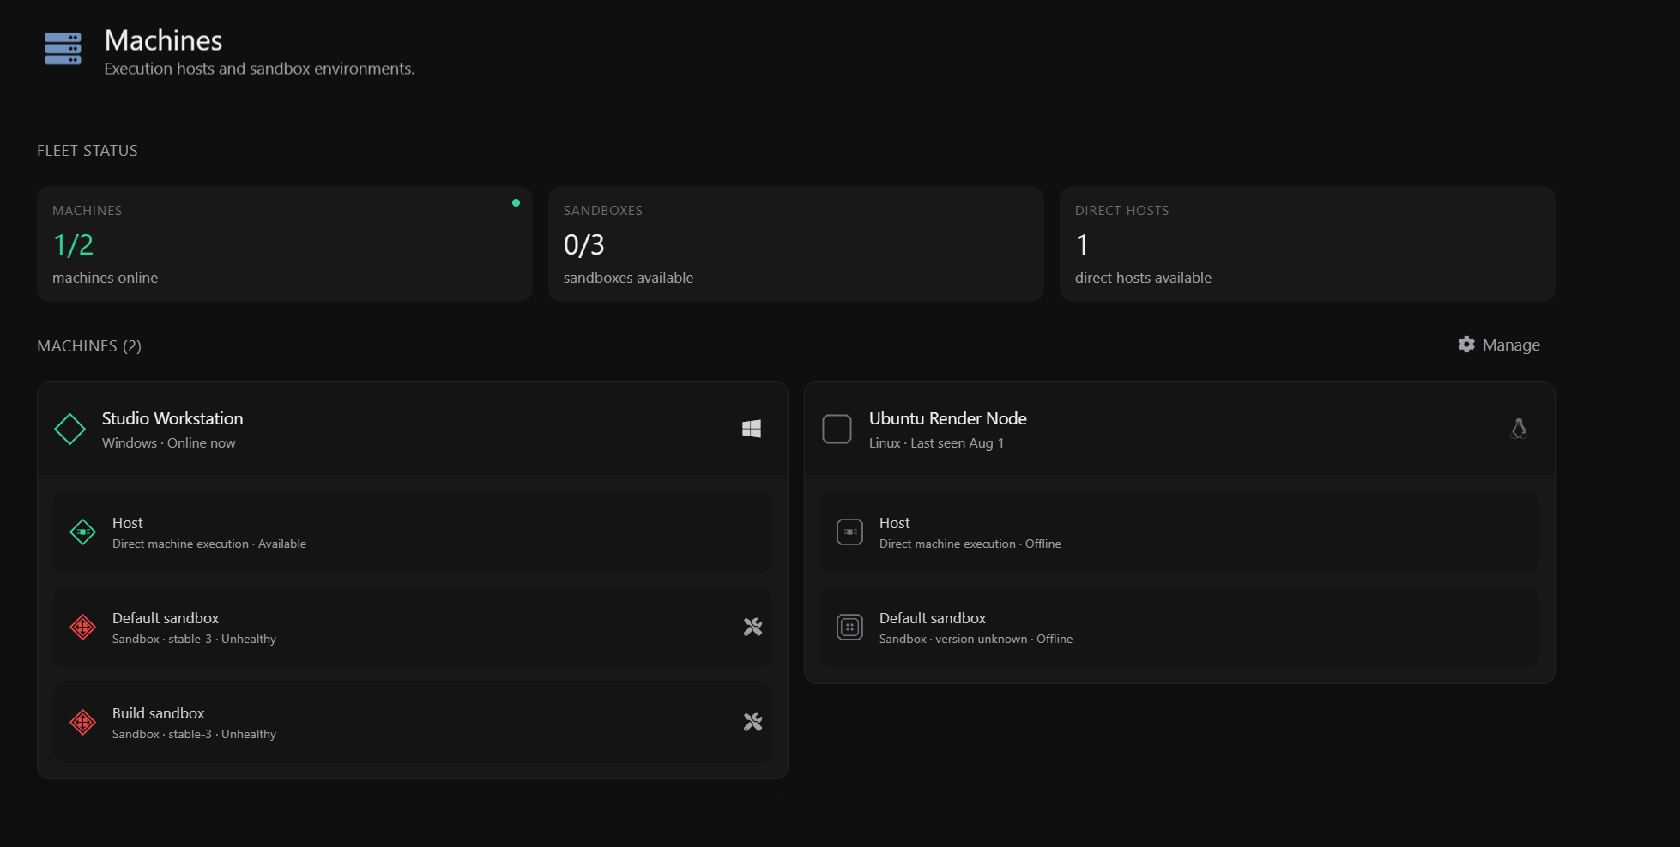Click 'direct hosts available' label
The height and width of the screenshot is (847, 1680).
[x=1143, y=278]
